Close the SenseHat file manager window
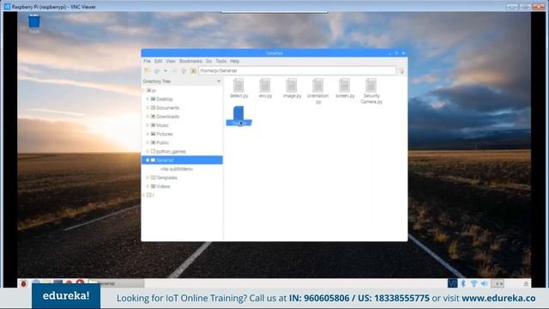Image resolution: width=549 pixels, height=309 pixels. point(403,53)
